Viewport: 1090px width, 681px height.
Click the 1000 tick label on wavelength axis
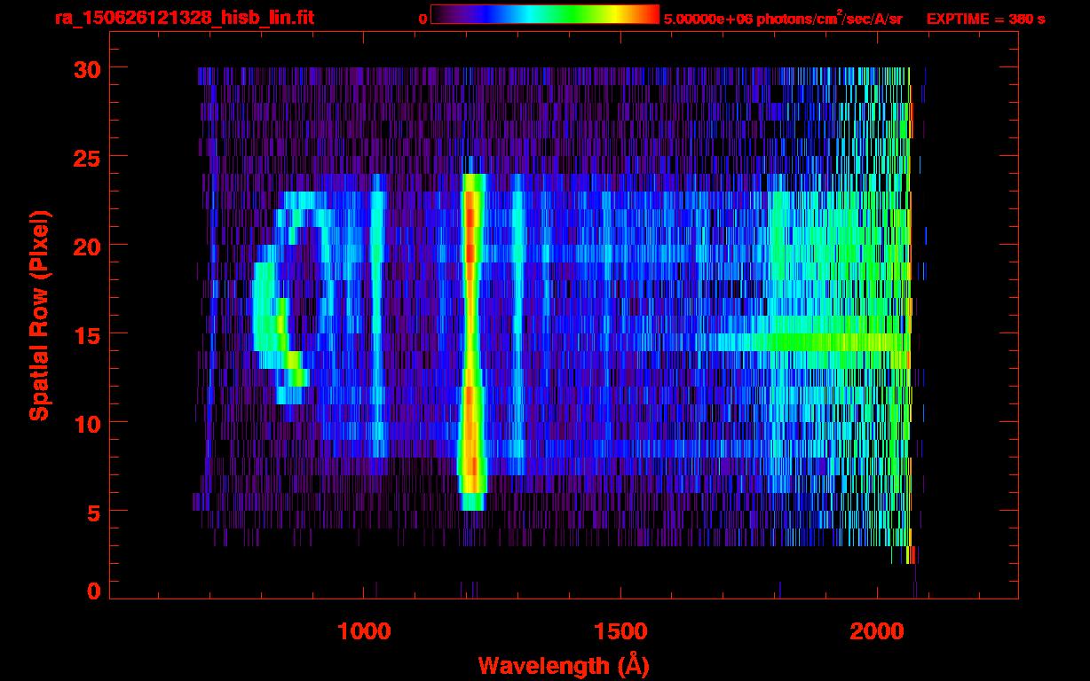click(364, 631)
